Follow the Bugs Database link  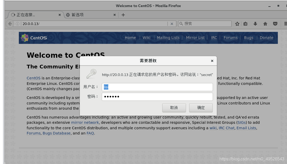57,133
